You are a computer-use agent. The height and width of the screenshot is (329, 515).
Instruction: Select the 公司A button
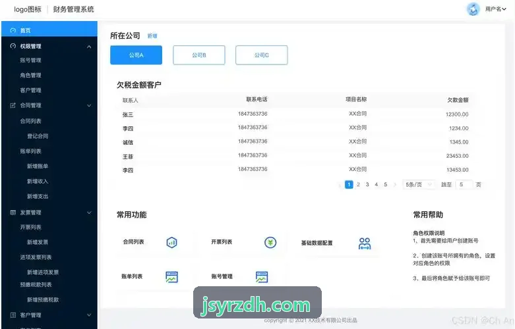(136, 55)
